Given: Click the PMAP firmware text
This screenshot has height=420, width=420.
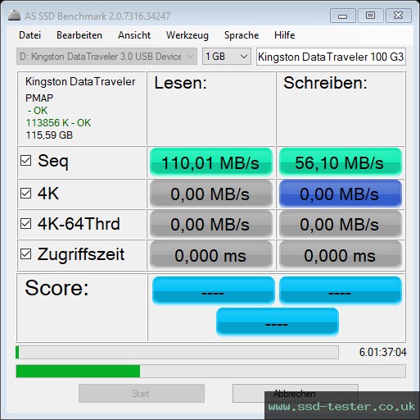Looking at the screenshot, I should (x=39, y=98).
